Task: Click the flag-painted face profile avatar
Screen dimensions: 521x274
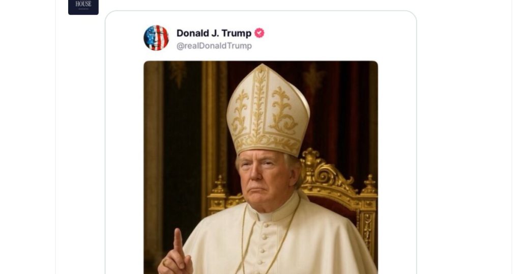Action: coord(156,38)
